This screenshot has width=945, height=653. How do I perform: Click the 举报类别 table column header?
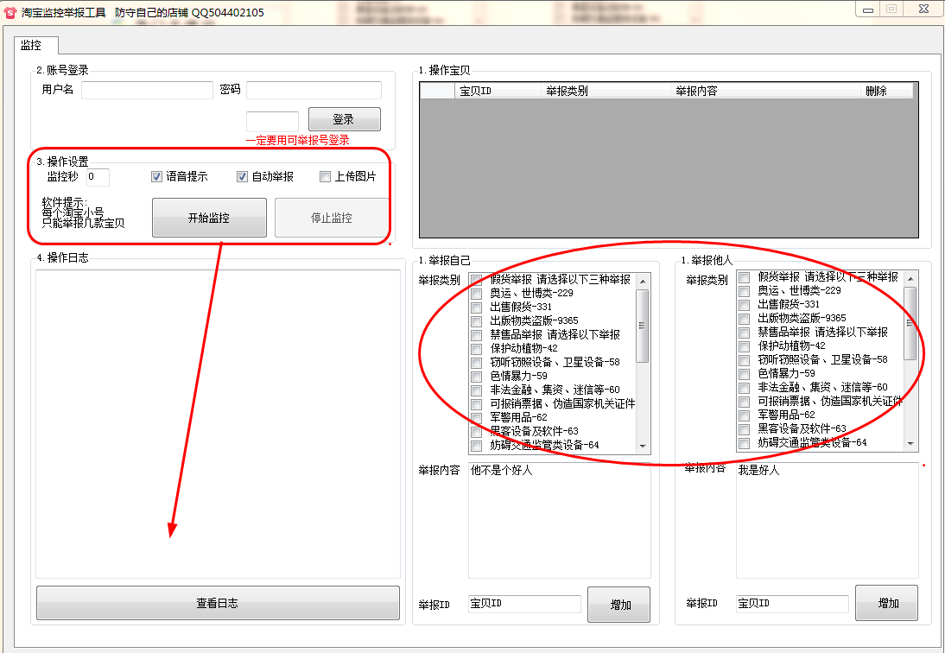pyautogui.click(x=605, y=91)
